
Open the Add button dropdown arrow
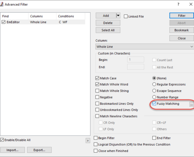pos(118,16)
